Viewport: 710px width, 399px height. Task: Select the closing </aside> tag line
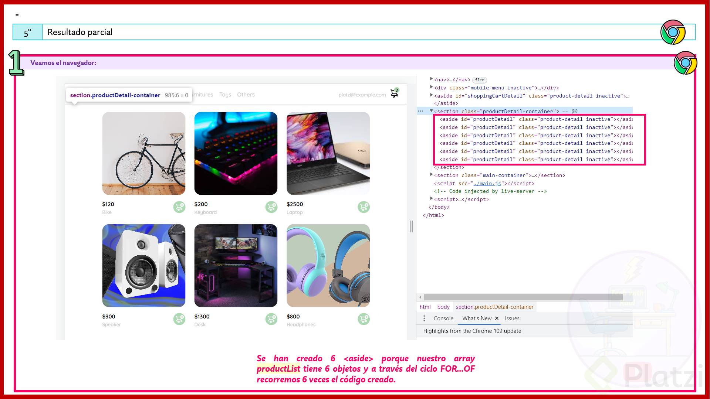(x=446, y=103)
